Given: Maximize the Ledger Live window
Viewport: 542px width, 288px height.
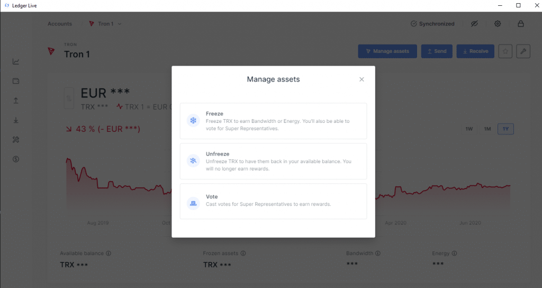Looking at the screenshot, I should [518, 5].
